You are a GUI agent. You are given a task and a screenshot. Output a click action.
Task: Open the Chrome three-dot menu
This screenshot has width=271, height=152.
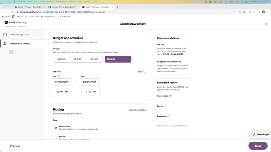coord(268,12)
